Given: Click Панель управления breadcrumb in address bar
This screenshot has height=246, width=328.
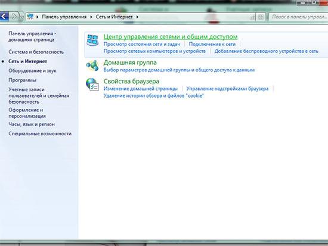Looking at the screenshot, I should coord(64,17).
